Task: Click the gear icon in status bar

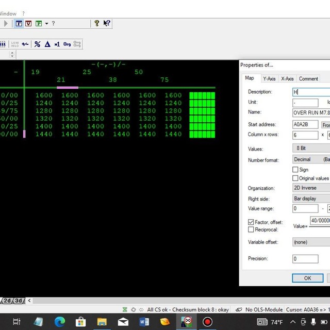Action: coord(133,309)
